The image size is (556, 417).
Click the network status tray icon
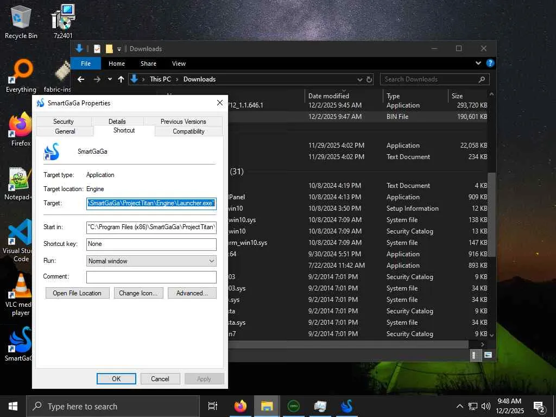coord(473,406)
